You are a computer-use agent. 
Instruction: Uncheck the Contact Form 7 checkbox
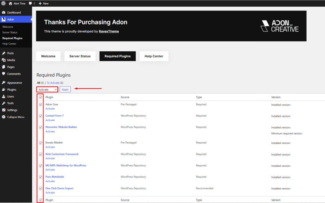41,116
